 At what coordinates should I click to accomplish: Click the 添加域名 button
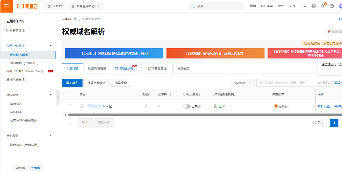(x=72, y=83)
